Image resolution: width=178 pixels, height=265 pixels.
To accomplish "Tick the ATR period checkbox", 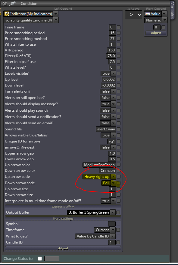I will tap(119, 50).
